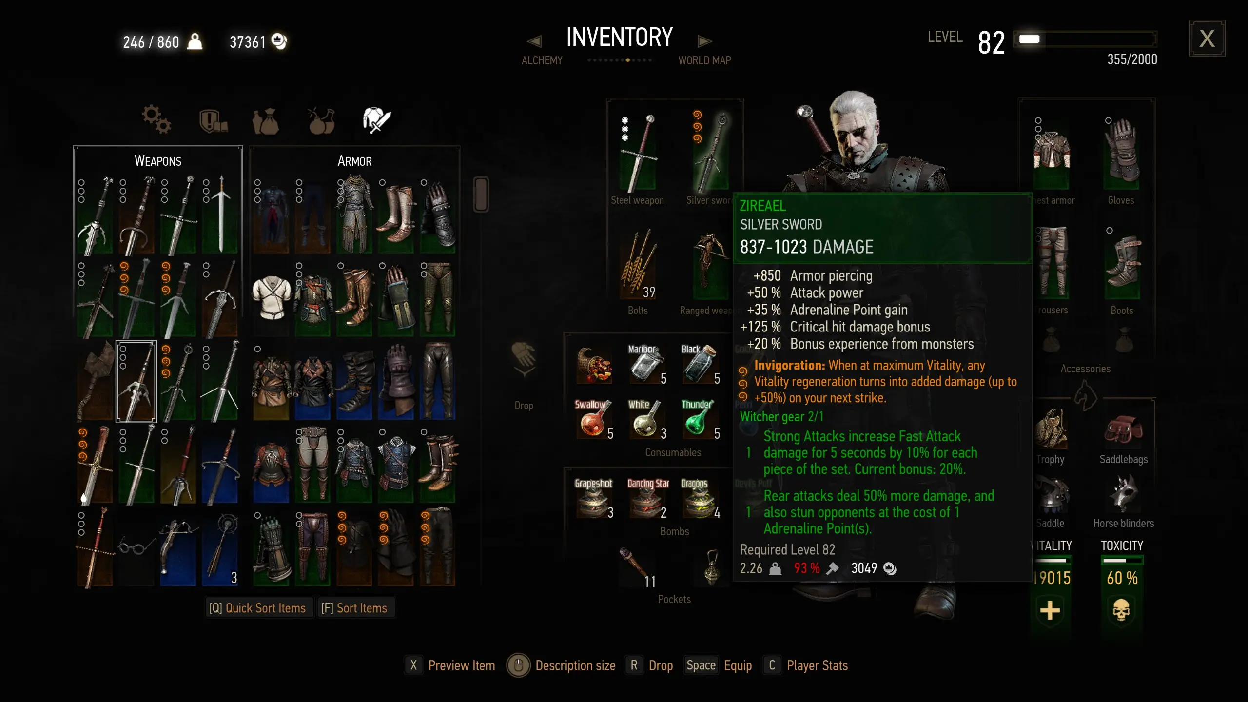Open the alchemy ingredients bags tab

[x=266, y=120]
